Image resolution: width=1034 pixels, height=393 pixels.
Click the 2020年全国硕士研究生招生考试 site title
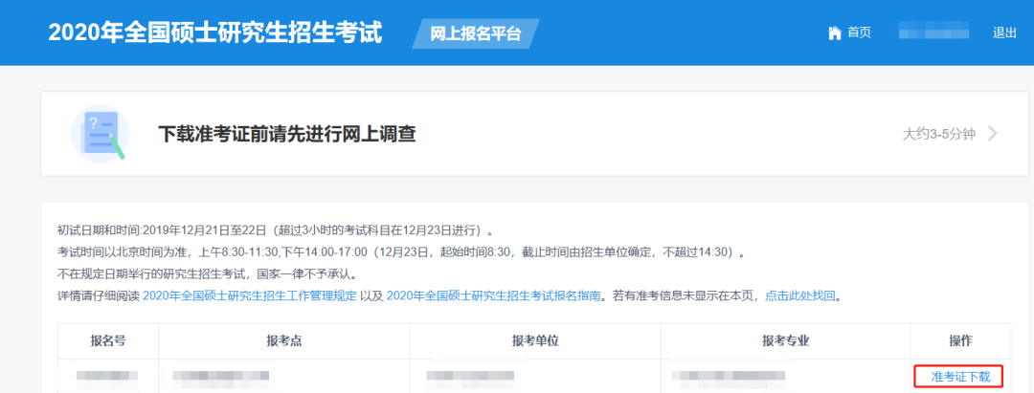coord(215,33)
